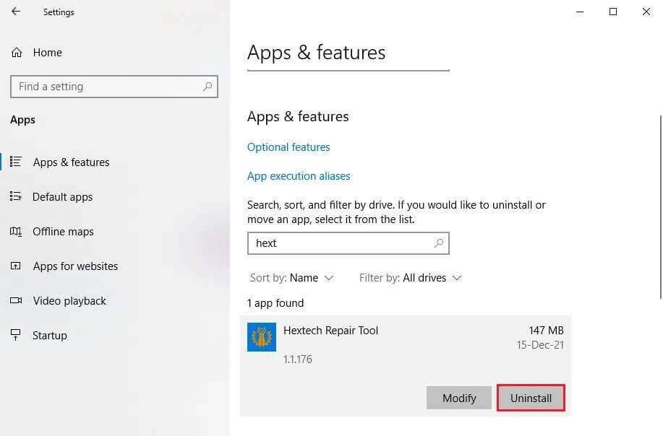Screen dimensions: 663x436
Task: Open the Optional features link
Action: click(288, 147)
